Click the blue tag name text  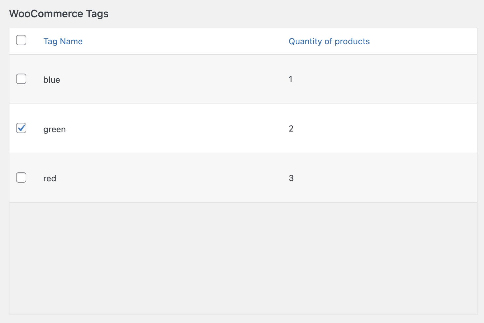click(52, 80)
